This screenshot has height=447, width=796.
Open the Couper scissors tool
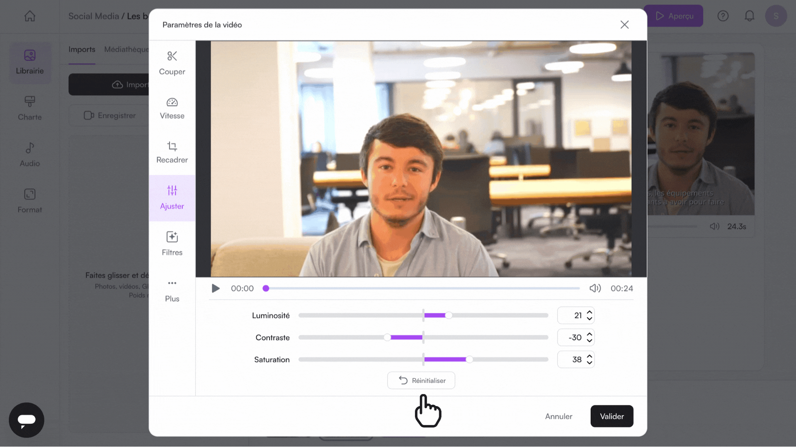point(172,63)
